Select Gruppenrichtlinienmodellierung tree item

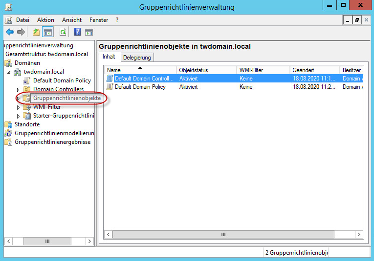54,133
